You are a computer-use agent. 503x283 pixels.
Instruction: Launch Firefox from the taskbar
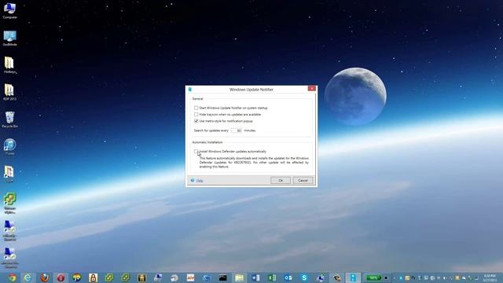(x=45, y=277)
